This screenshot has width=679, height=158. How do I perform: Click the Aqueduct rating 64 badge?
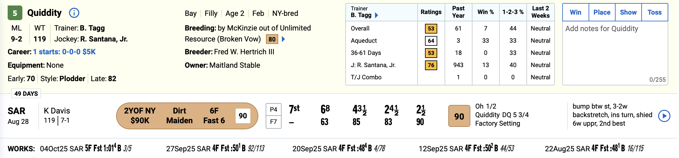click(x=431, y=41)
